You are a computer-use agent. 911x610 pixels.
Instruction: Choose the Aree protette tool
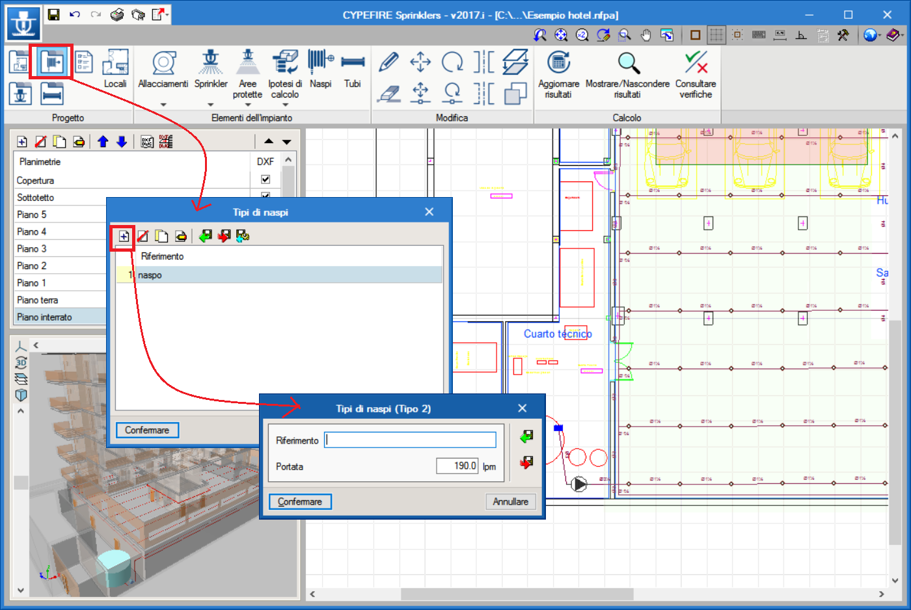(247, 73)
